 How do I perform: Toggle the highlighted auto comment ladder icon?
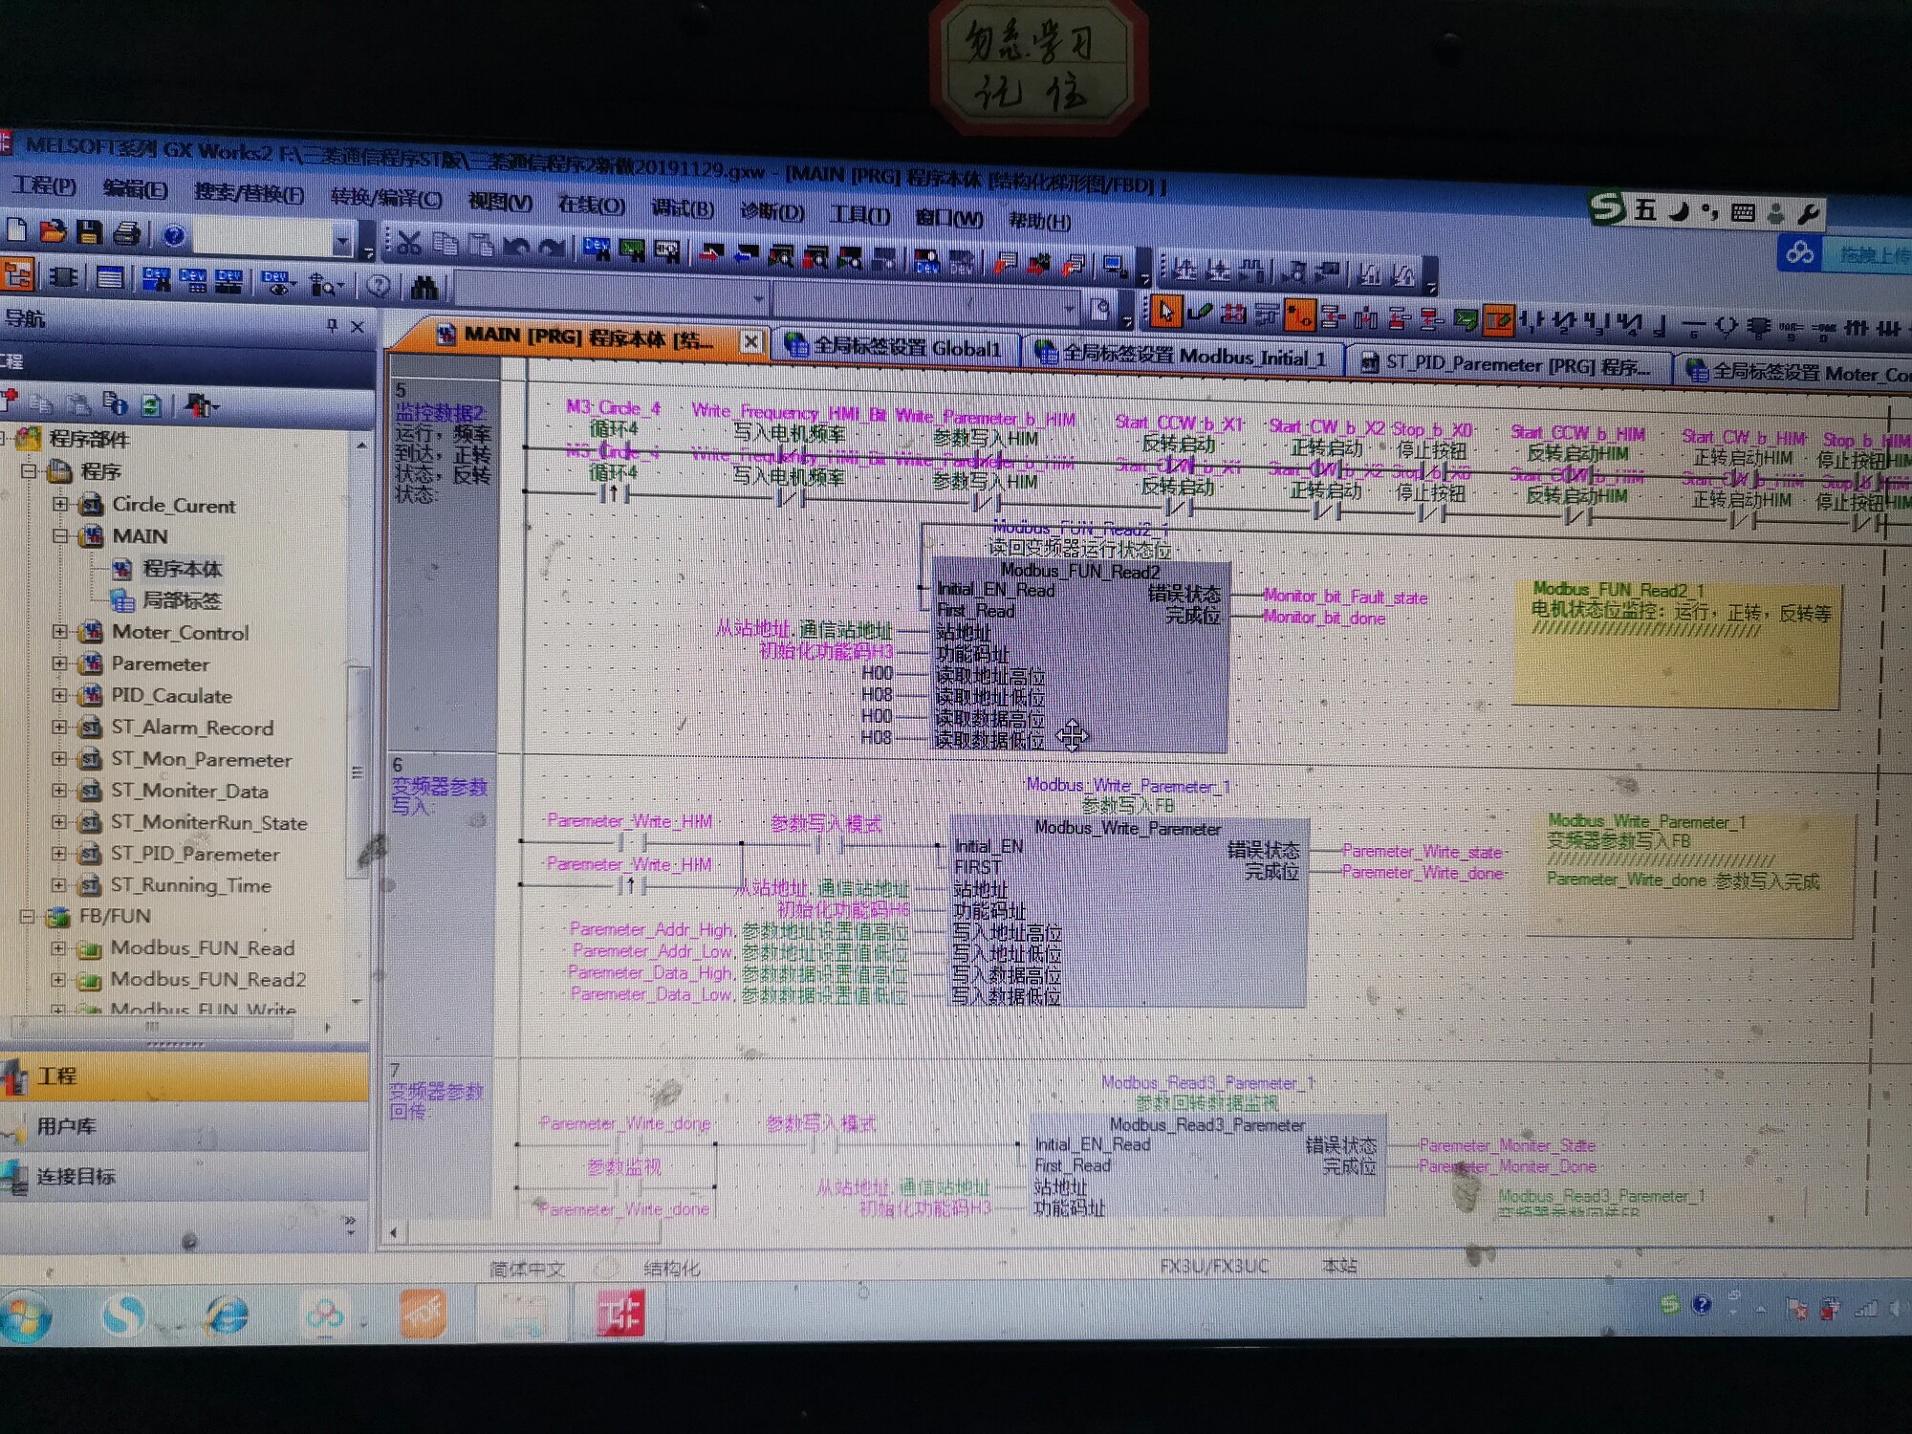1498,319
